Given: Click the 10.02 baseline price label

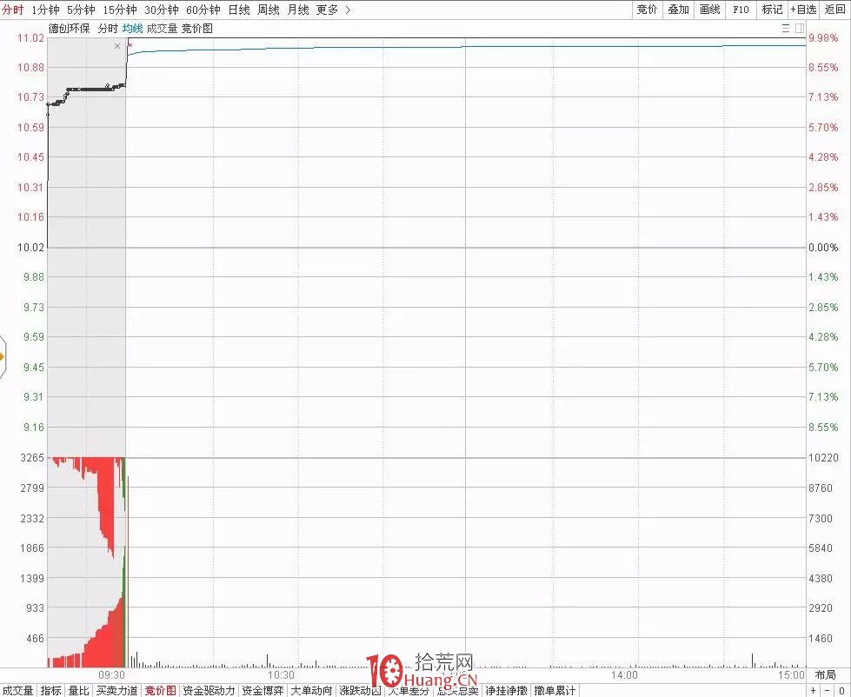Looking at the screenshot, I should pos(31,248).
